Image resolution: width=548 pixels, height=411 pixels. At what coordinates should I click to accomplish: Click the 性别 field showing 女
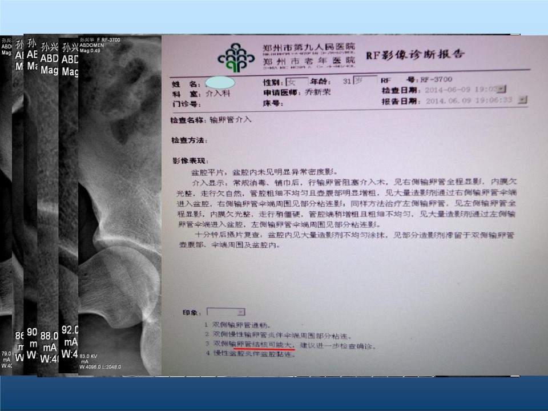coord(296,82)
